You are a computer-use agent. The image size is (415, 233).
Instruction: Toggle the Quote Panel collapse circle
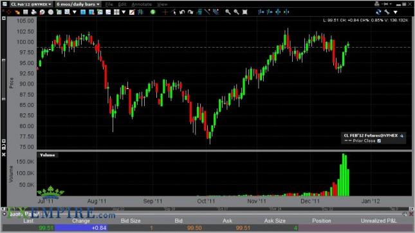pyautogui.click(x=5, y=214)
